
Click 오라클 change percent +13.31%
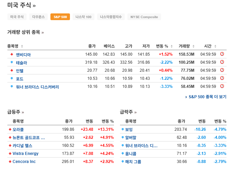106,129
